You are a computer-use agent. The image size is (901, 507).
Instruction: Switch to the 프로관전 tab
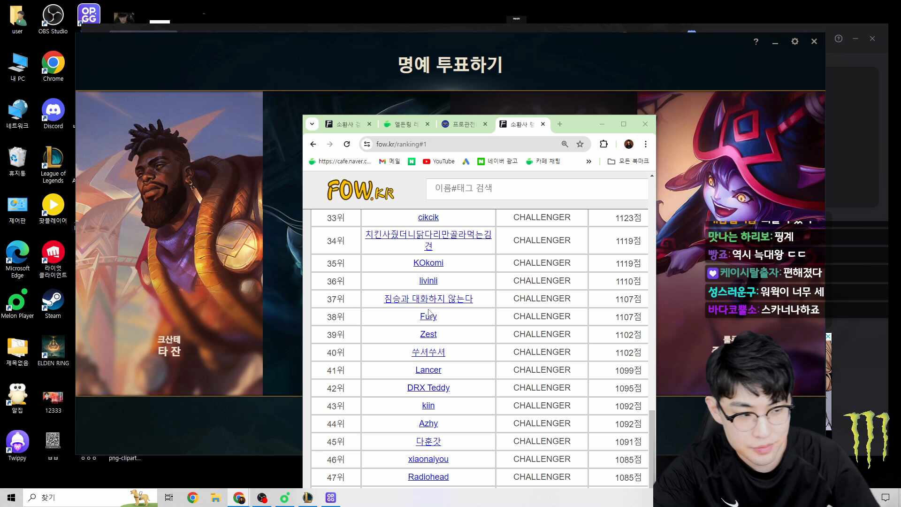462,124
